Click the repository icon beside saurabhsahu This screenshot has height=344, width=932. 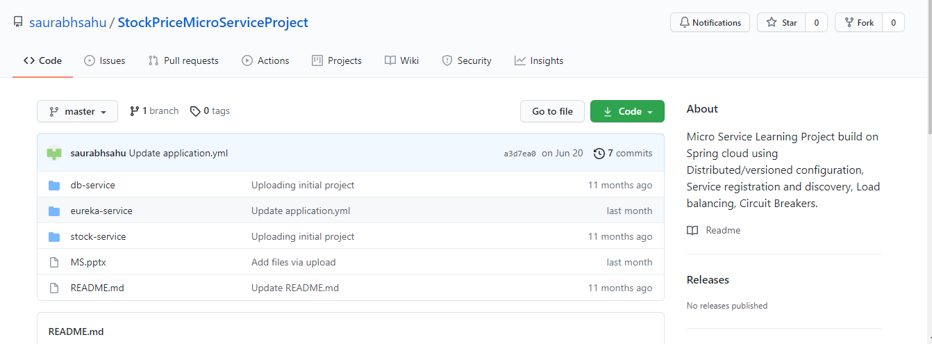(x=18, y=22)
